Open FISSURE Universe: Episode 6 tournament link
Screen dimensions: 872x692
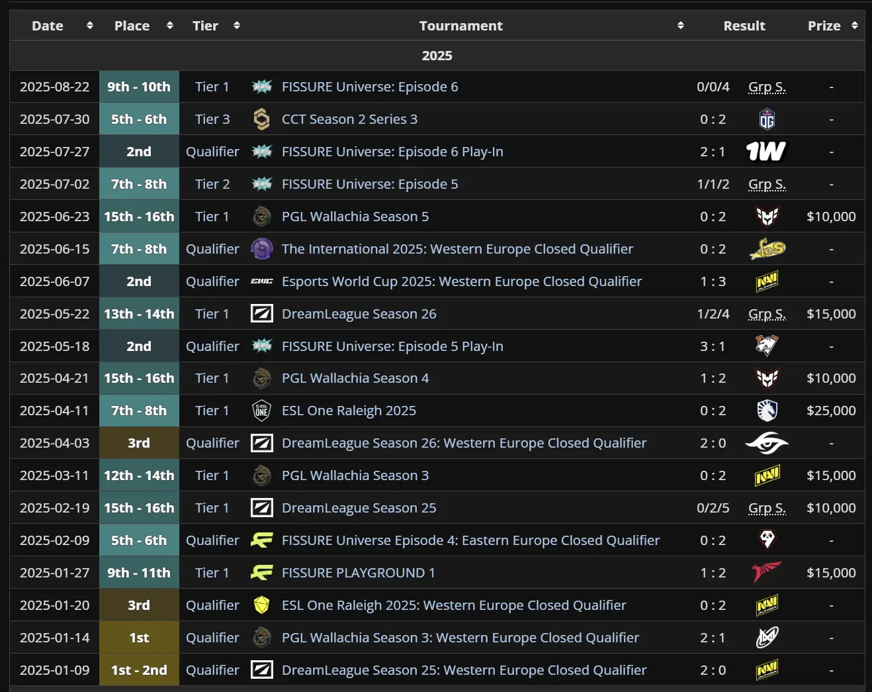click(x=370, y=87)
